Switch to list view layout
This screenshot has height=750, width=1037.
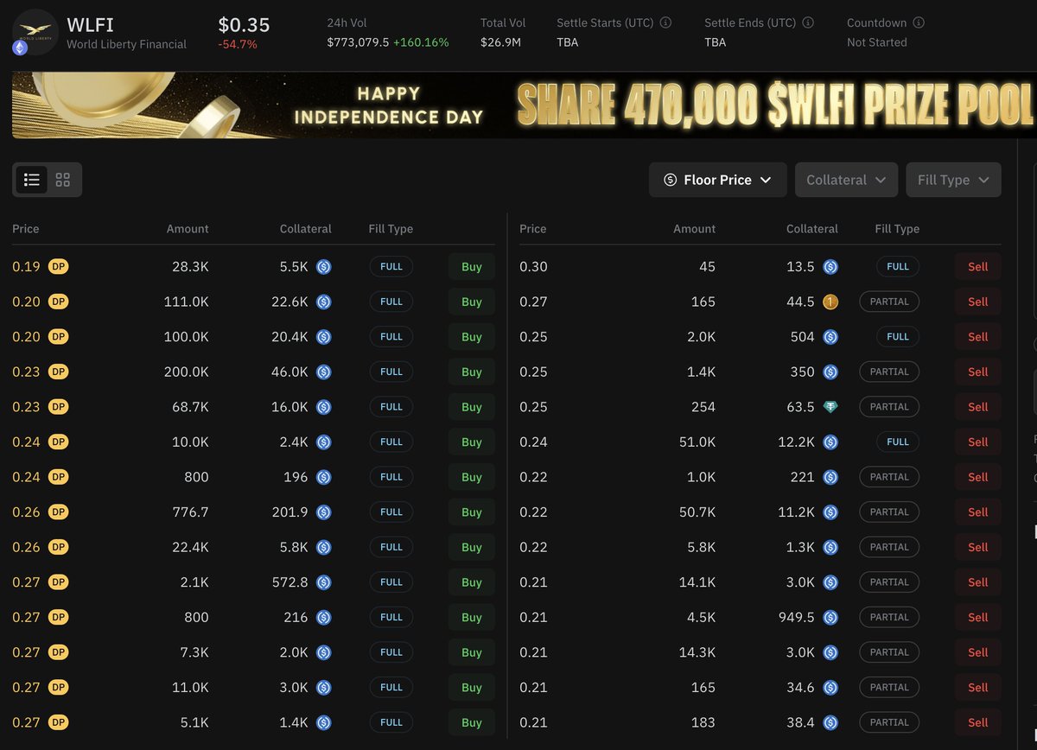(32, 180)
